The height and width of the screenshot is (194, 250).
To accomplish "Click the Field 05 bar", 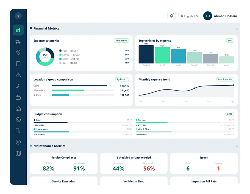I will coord(210,59).
